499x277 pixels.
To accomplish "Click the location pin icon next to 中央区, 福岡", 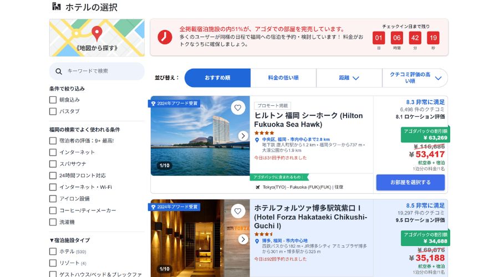I will [257, 140].
